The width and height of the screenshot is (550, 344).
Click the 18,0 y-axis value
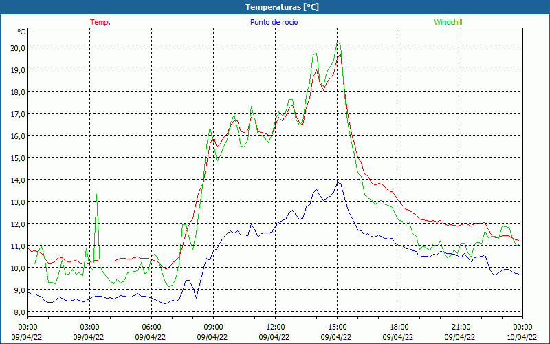[18, 92]
